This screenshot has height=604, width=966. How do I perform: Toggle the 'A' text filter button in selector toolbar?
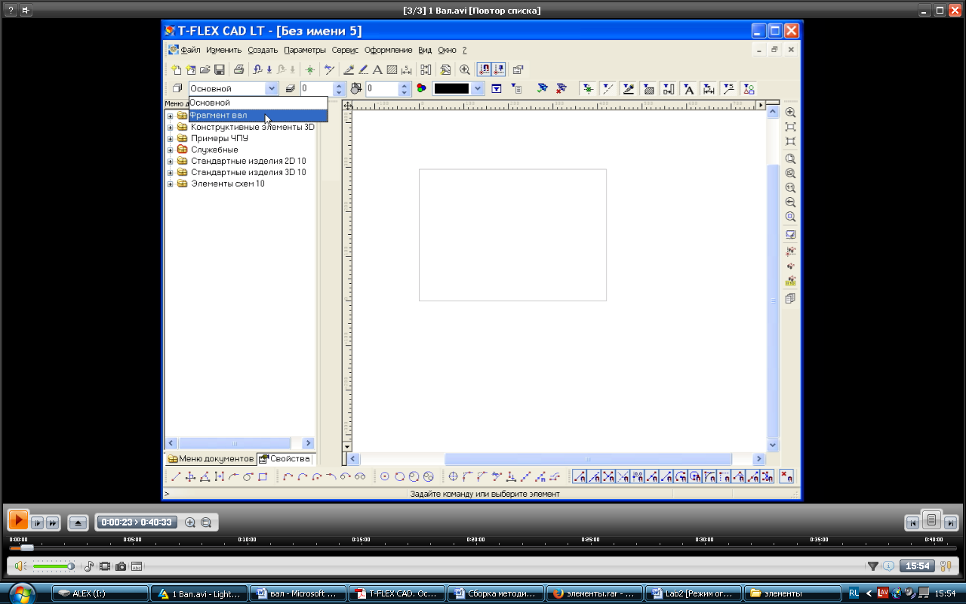(688, 88)
